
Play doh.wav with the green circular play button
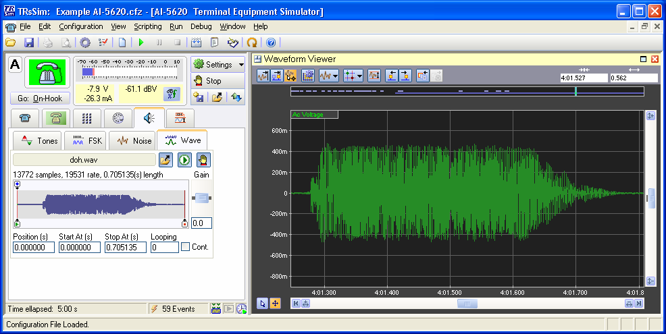click(x=185, y=160)
